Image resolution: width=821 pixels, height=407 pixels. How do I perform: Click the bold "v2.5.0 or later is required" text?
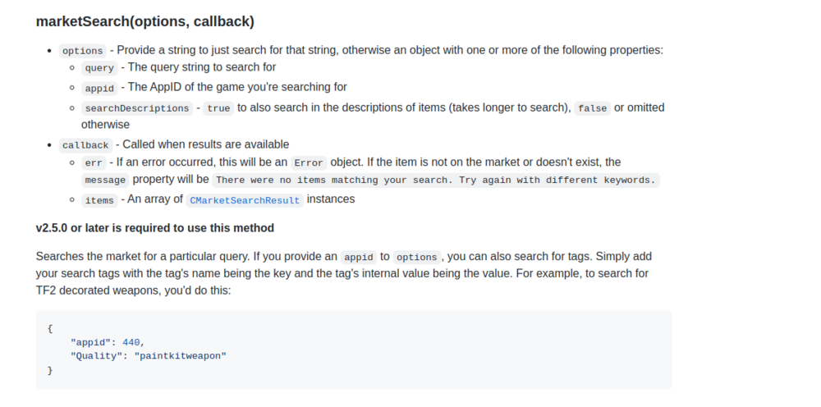tap(155, 228)
